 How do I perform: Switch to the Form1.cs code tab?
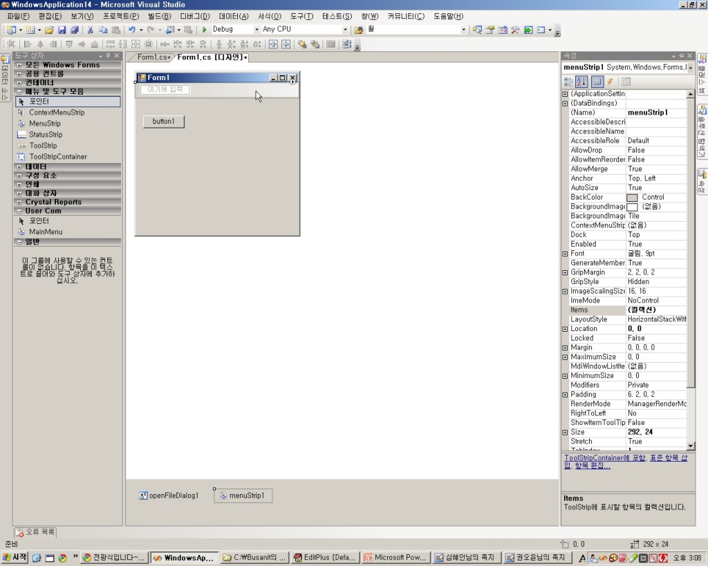click(153, 57)
